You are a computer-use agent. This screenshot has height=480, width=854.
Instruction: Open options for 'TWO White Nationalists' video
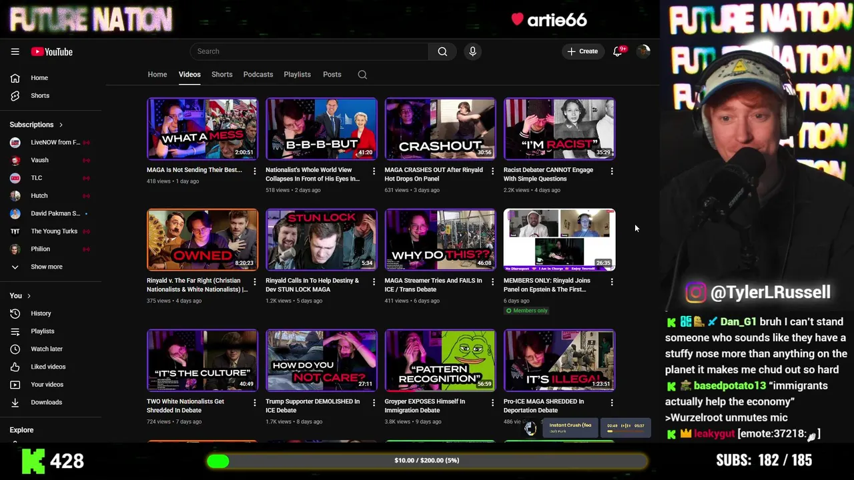click(254, 403)
